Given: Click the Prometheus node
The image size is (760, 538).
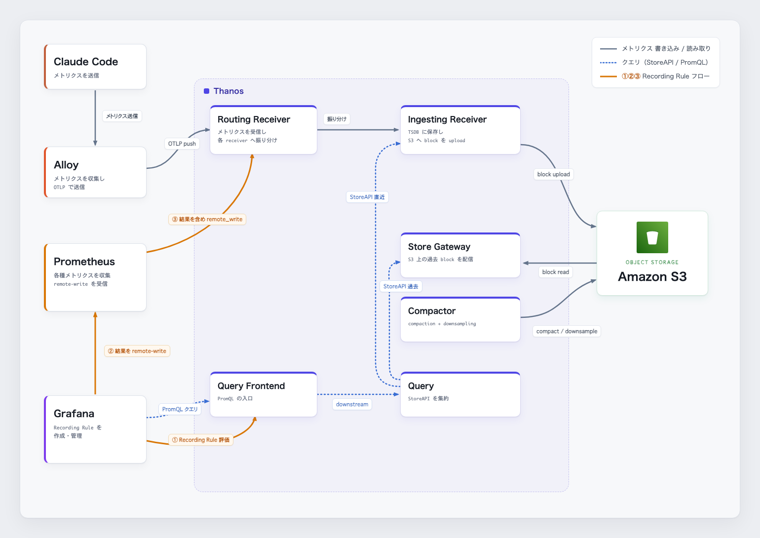Looking at the screenshot, I should (95, 277).
